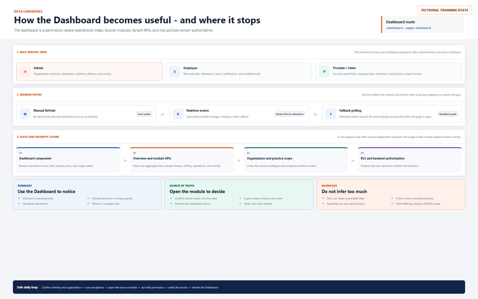Click the '2. REFRESH PATHS' heading
478x299 pixels.
[29, 95]
